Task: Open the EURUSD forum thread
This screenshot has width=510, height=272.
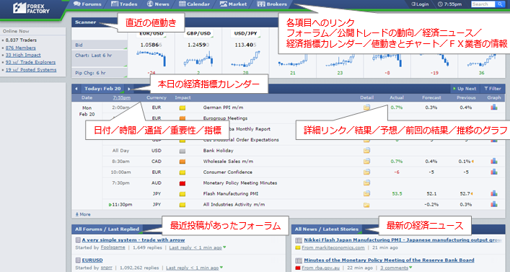Action: [x=92, y=260]
